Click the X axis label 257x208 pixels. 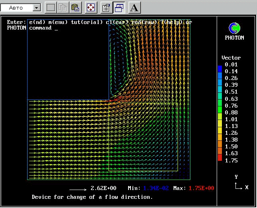coord(247,187)
